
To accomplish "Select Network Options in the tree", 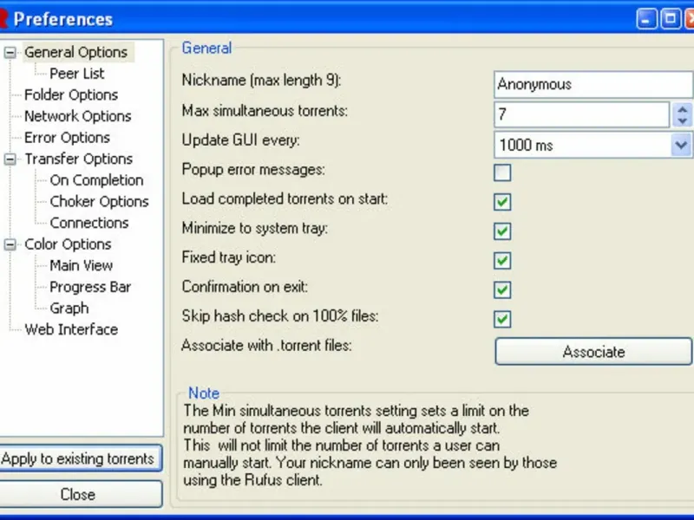I will (77, 116).
